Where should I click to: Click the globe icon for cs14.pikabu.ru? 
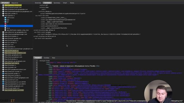pos(3,40)
